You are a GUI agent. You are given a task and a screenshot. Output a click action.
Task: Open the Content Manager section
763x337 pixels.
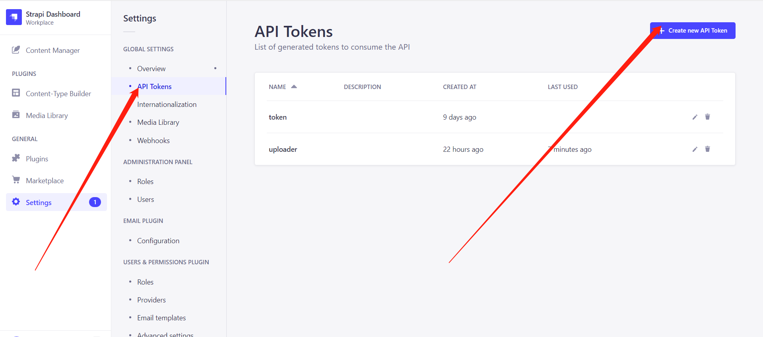click(52, 50)
